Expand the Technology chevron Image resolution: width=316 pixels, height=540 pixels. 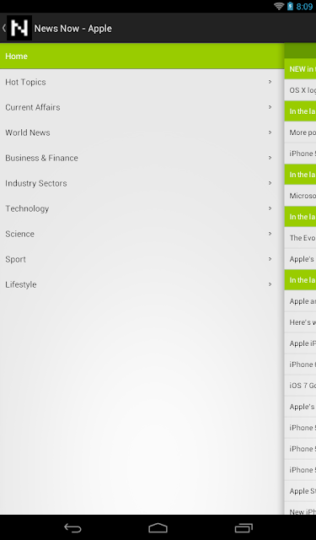point(270,208)
